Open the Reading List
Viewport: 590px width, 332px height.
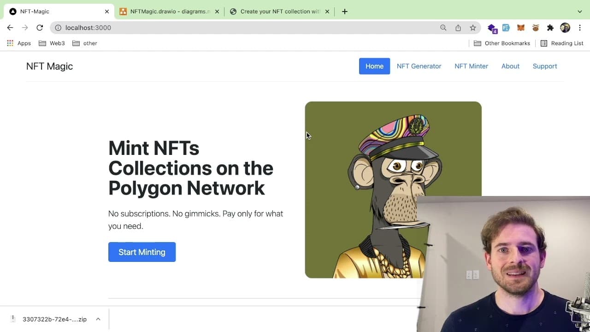[562, 43]
